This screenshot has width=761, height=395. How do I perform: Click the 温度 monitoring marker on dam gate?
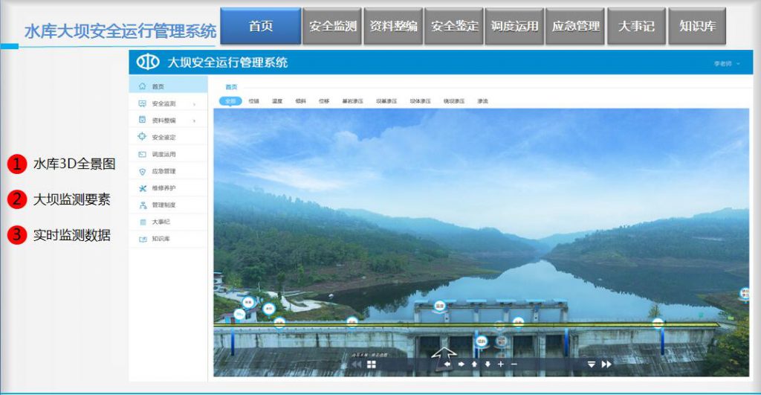pos(439,305)
